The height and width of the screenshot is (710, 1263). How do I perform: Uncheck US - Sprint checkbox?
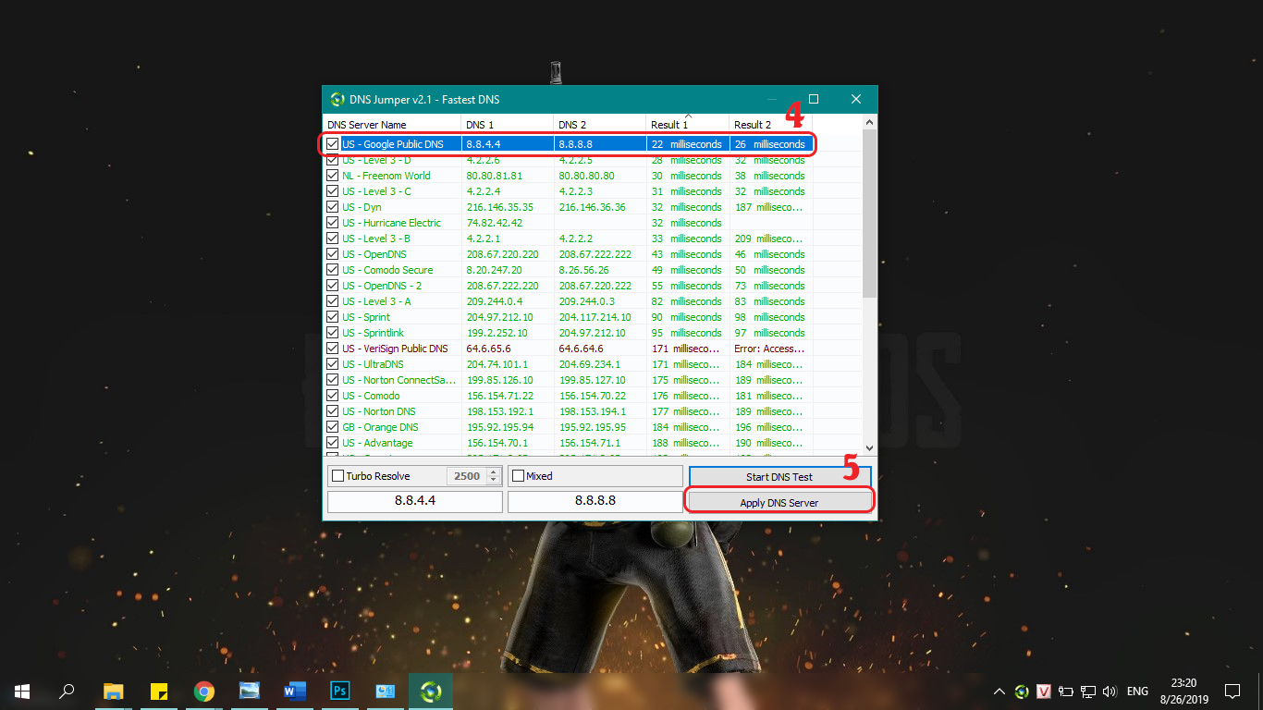[333, 317]
